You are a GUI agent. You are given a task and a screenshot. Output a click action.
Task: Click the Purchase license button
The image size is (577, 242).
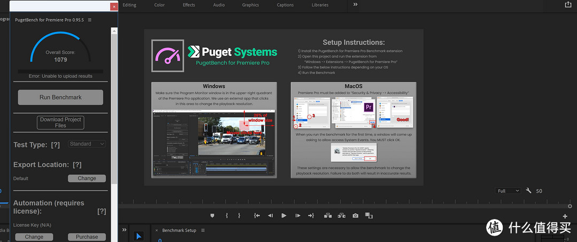coord(87,237)
